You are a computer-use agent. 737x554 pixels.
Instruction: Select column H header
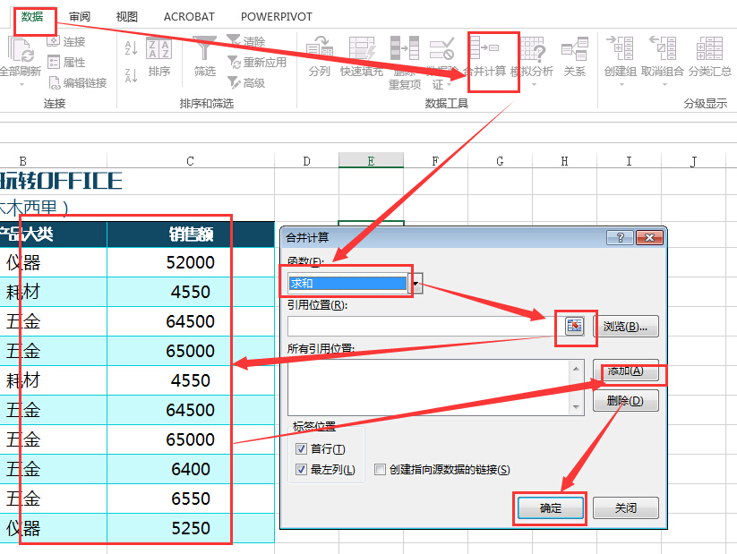tap(564, 161)
